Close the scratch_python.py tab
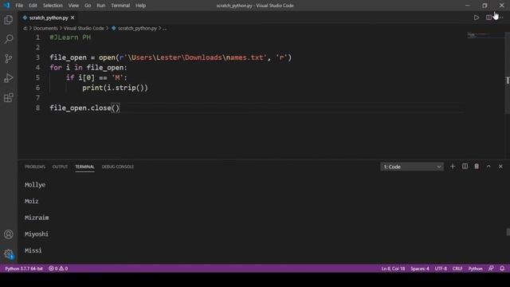510x287 pixels. pyautogui.click(x=73, y=18)
